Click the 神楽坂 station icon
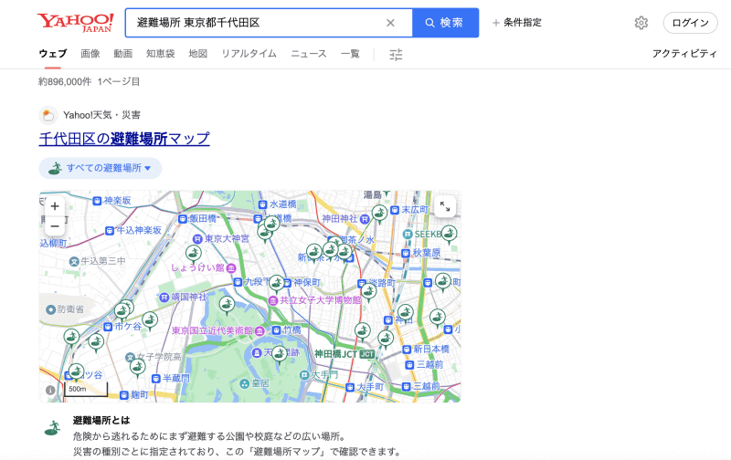 point(97,201)
